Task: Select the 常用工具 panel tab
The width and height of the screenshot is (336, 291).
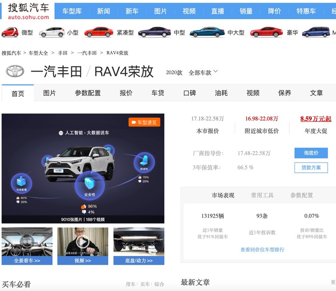Action: pyautogui.click(x=262, y=195)
